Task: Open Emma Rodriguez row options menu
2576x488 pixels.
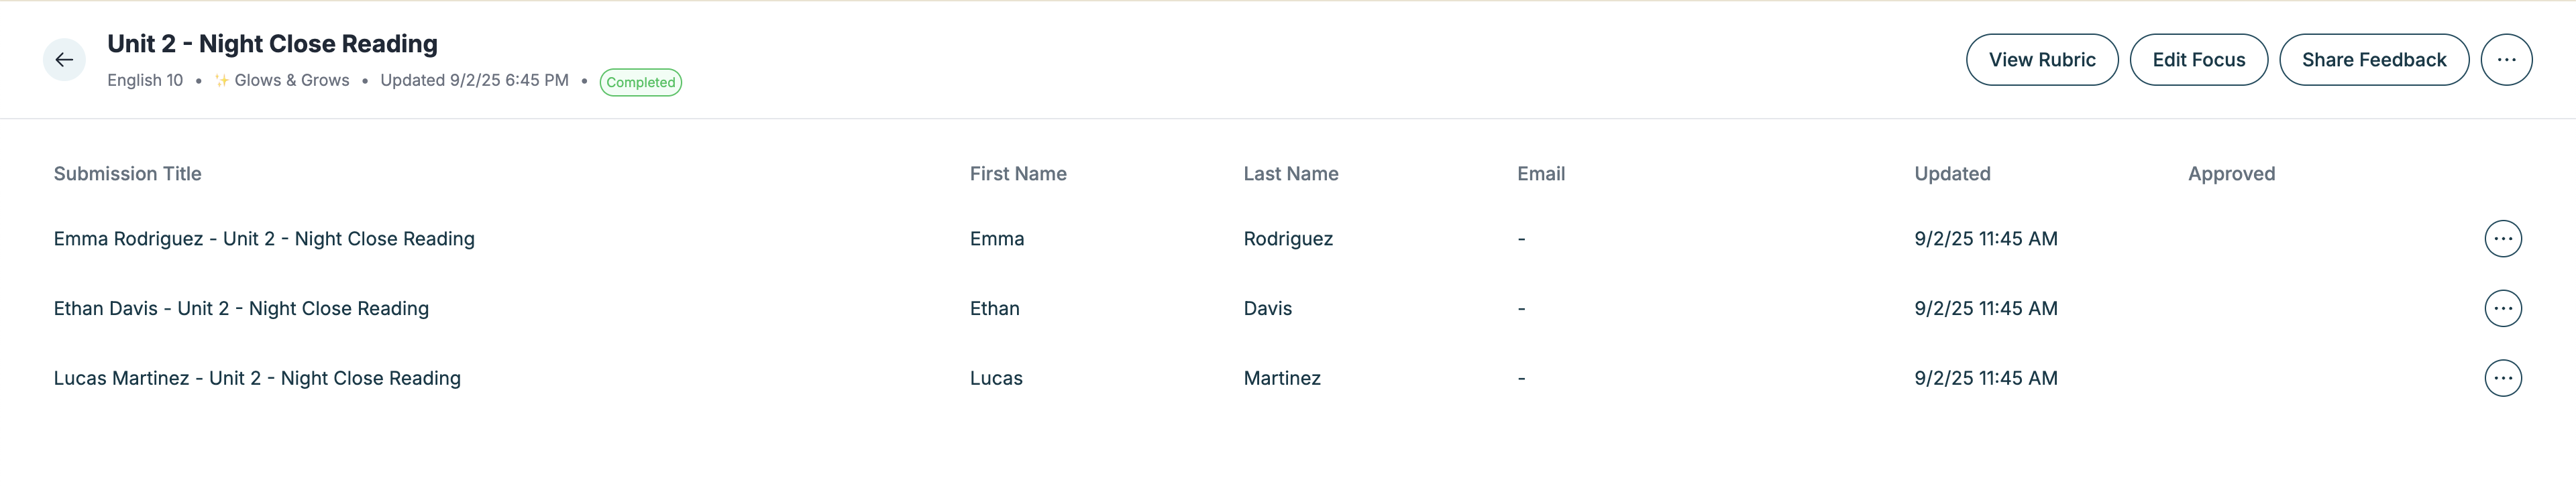Action: click(x=2502, y=239)
